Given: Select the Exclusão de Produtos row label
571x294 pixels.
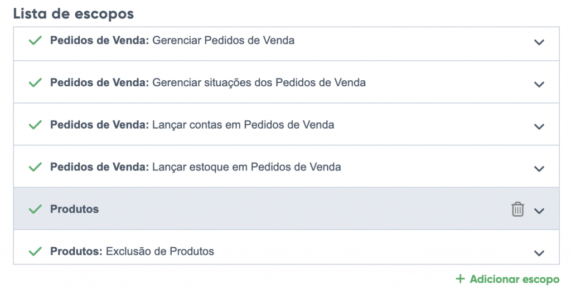Looking at the screenshot, I should [x=132, y=251].
